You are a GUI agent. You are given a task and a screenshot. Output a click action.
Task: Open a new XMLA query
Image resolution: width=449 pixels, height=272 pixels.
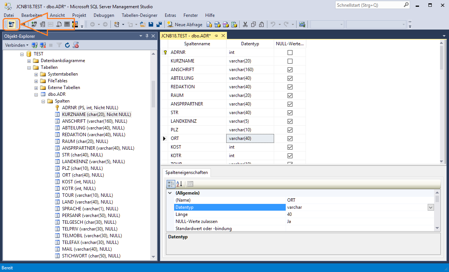click(x=234, y=25)
